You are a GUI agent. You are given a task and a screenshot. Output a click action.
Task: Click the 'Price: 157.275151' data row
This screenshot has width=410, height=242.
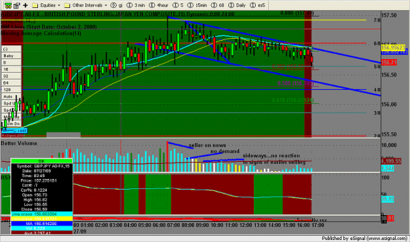click(41, 180)
